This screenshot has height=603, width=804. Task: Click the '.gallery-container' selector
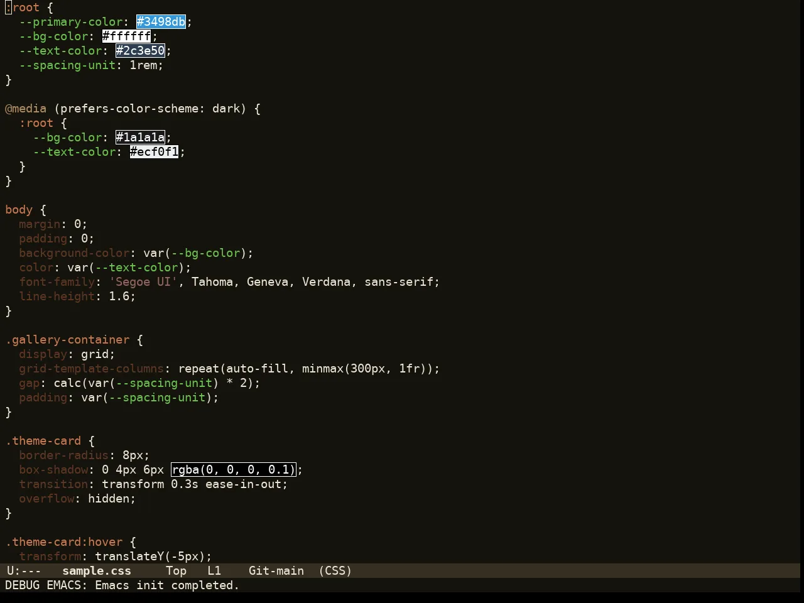(x=67, y=340)
